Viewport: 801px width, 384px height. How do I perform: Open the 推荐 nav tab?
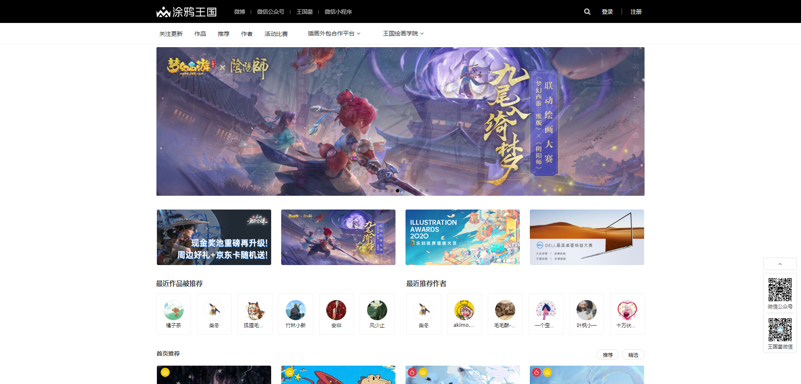pos(224,34)
